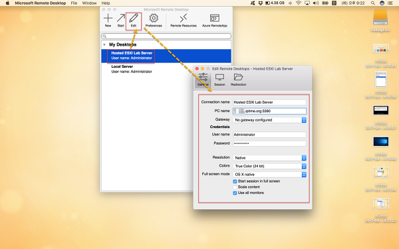
Task: Click the PC name field
Action: (269, 111)
